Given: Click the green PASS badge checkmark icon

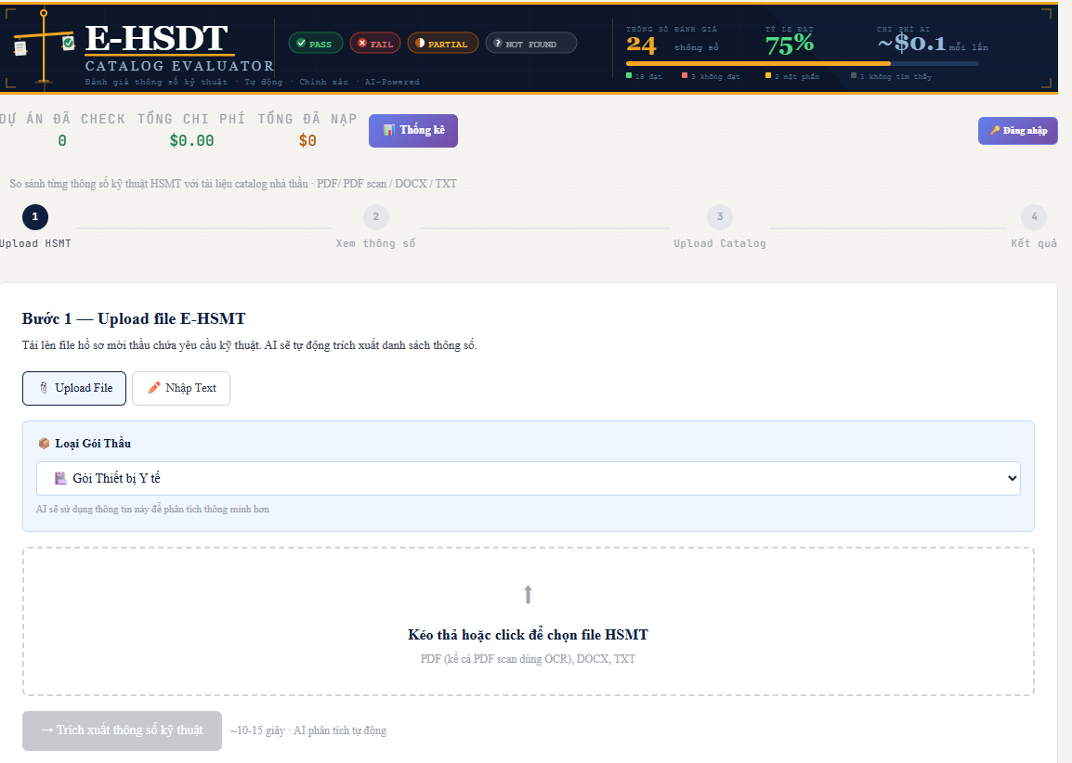Looking at the screenshot, I should pos(301,44).
